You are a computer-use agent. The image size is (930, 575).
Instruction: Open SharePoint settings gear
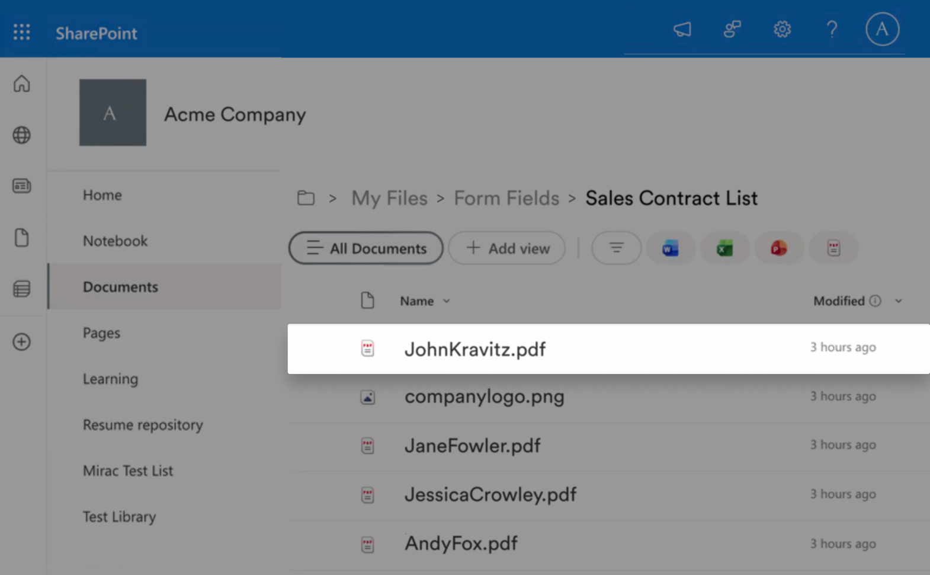pos(782,28)
